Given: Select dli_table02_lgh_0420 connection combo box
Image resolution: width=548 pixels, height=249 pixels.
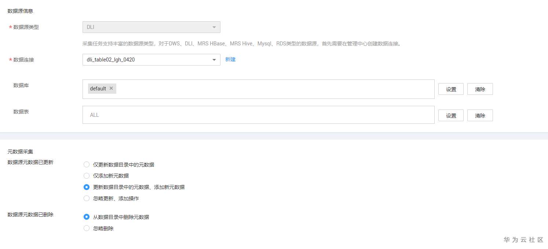Looking at the screenshot, I should (151, 60).
